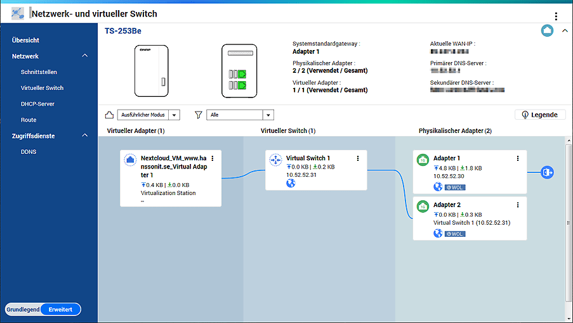
Task: Click the three-dot menu in title bar
Action: pos(556,16)
